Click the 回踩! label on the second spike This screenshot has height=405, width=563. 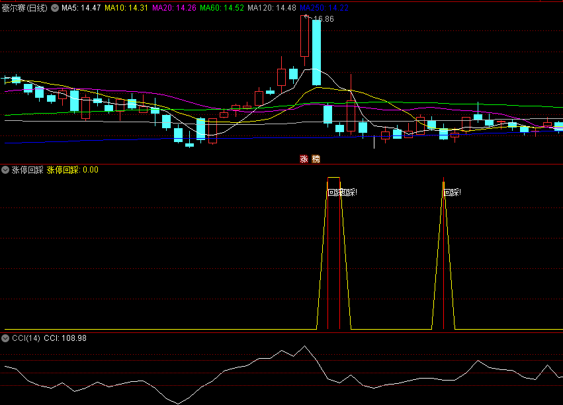453,193
